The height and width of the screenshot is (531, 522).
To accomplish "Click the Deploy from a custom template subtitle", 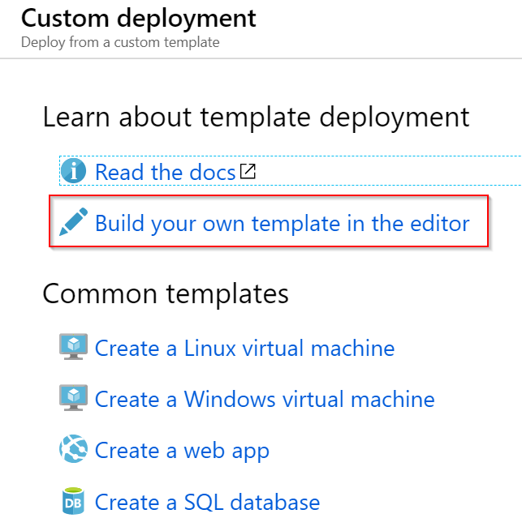I will [x=120, y=43].
